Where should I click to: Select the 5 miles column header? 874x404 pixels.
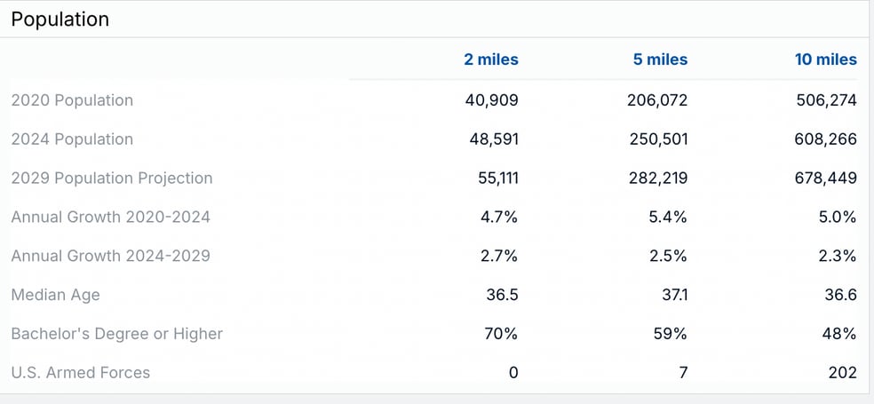659,60
